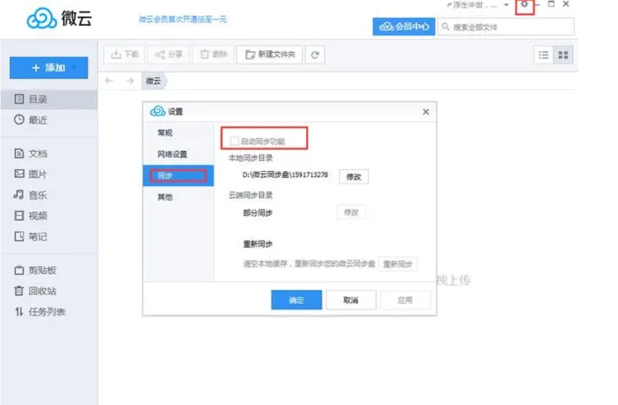
Task: Switch to list view icon
Action: (544, 55)
